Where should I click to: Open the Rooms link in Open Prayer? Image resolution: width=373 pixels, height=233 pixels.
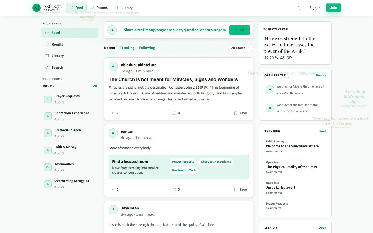pos(321,75)
